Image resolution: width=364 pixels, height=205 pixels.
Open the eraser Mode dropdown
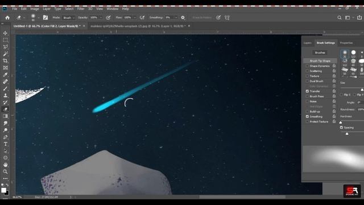(69, 18)
